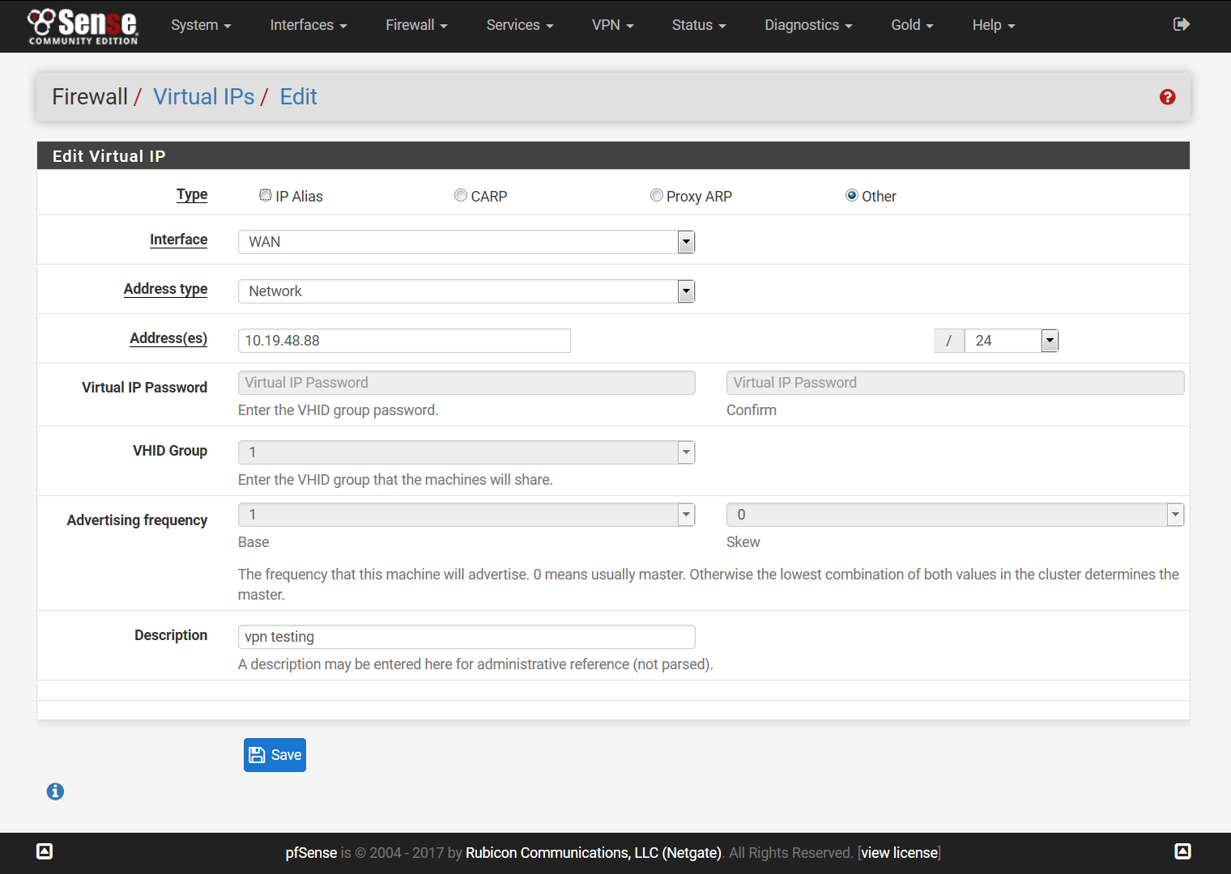
Task: Click the pfSense Community Edition logo
Action: pyautogui.click(x=81, y=26)
